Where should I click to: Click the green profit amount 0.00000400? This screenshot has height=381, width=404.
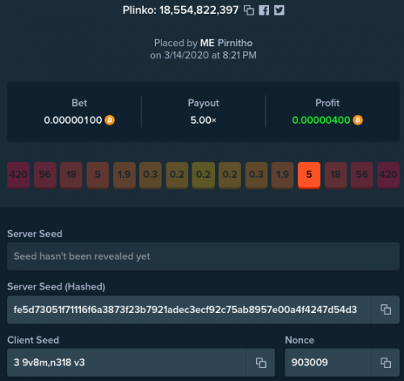[x=321, y=121]
